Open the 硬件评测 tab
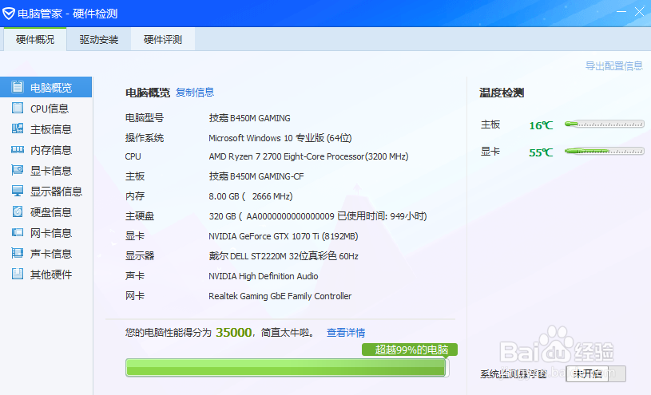651x395 pixels. pos(163,39)
